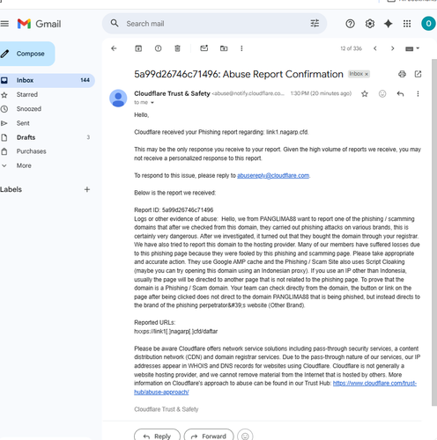The height and width of the screenshot is (440, 437).
Task: Click 'Report ID: 5a99d26746c71496' line
Action: click(174, 210)
